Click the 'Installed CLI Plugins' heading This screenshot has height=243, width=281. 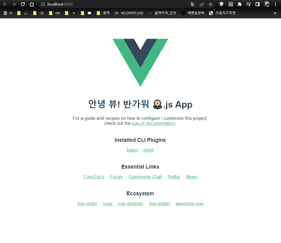(140, 140)
